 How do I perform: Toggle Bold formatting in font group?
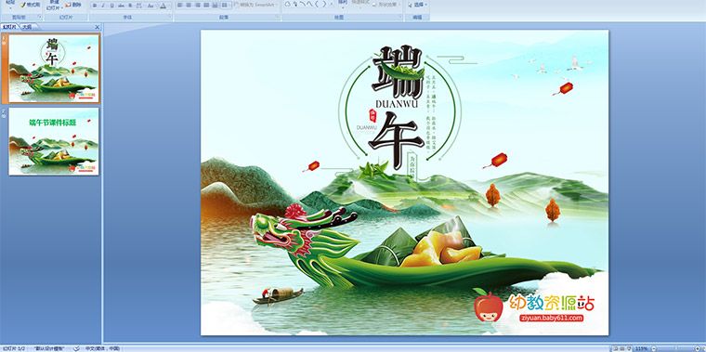coord(95,6)
